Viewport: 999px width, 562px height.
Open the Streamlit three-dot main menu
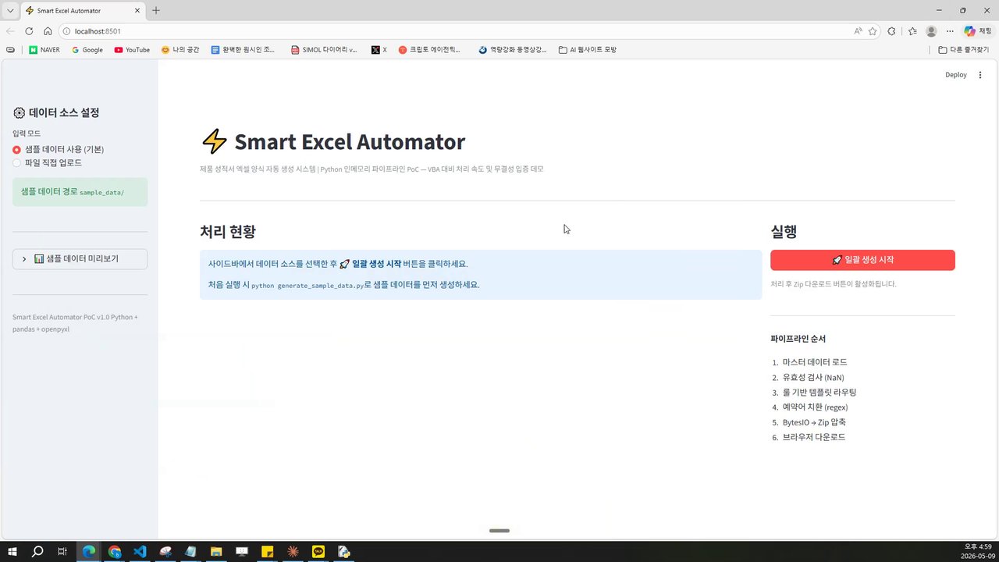(x=980, y=75)
